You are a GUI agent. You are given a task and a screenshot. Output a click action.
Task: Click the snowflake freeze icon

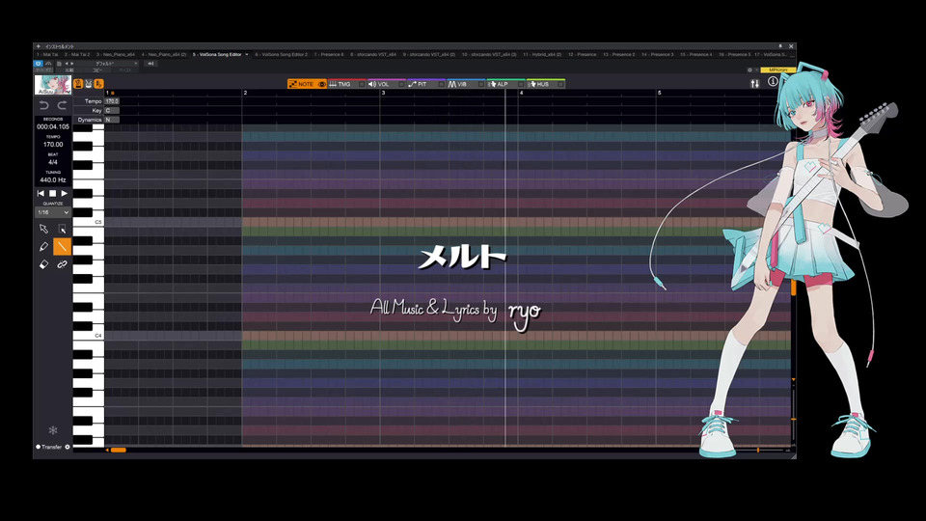point(52,430)
